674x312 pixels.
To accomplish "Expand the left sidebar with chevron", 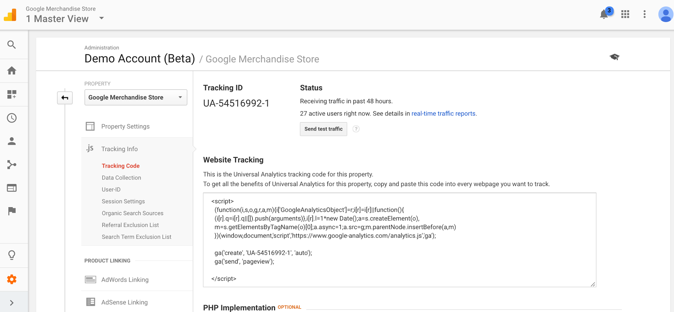I will click(12, 303).
